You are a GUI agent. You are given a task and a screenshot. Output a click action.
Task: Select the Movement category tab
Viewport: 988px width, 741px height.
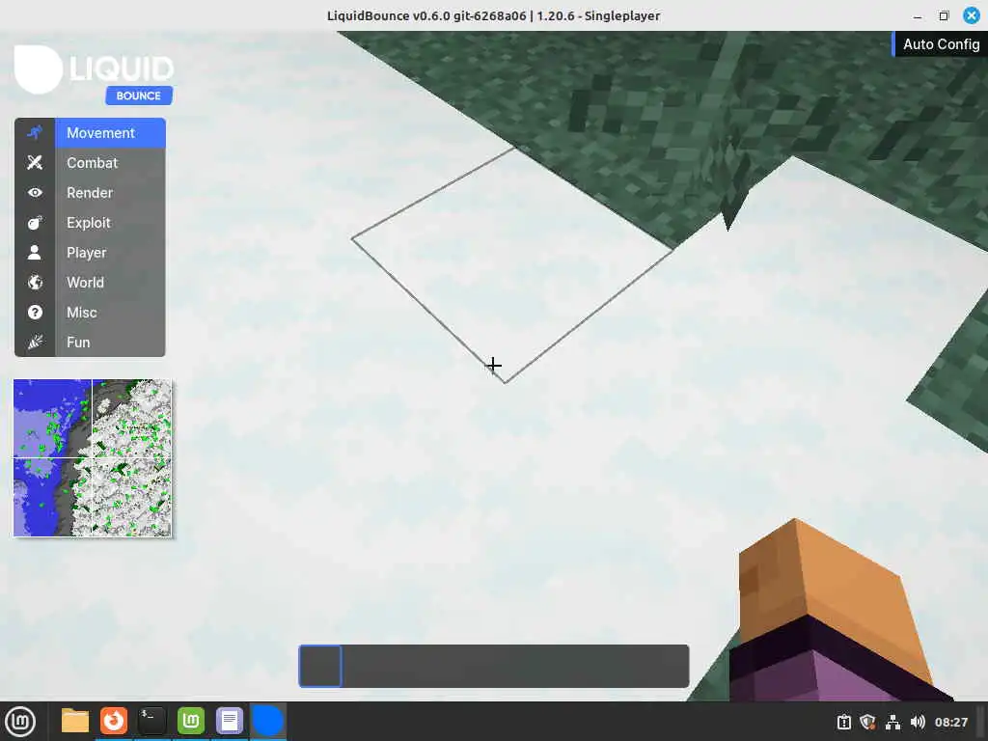tap(90, 133)
